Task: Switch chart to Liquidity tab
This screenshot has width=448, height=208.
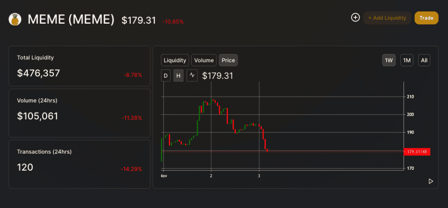Action: [x=175, y=60]
